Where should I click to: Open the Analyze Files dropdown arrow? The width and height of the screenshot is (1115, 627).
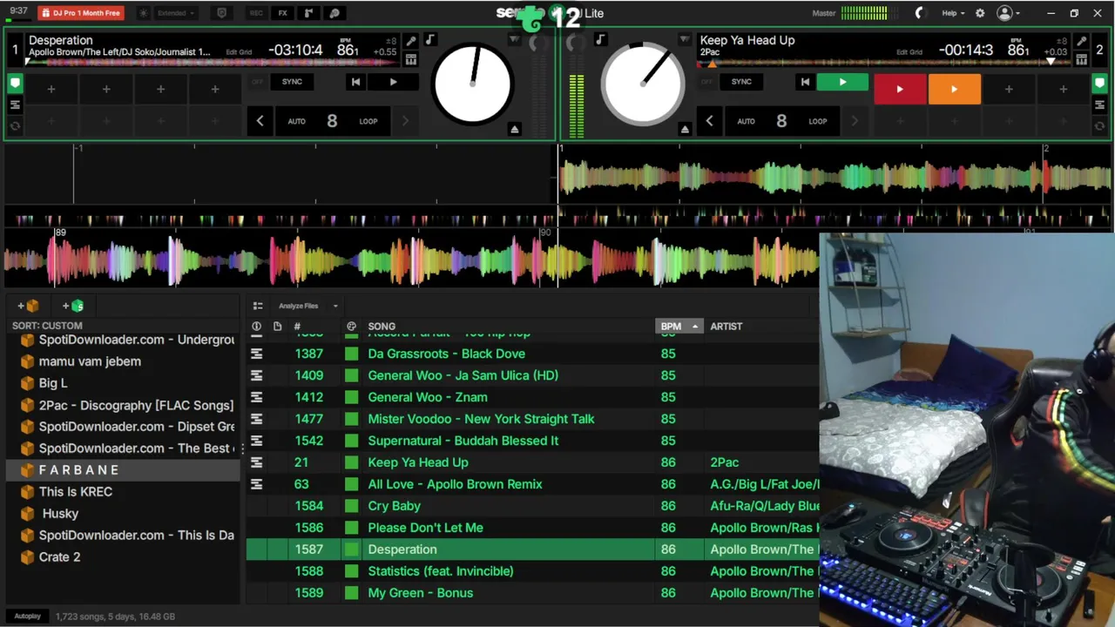tap(335, 306)
